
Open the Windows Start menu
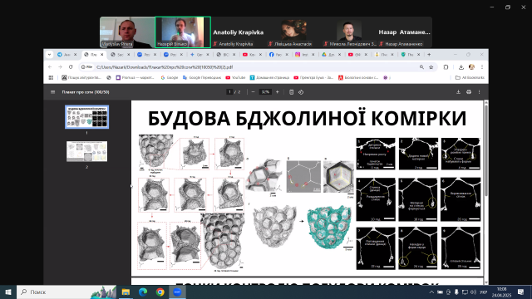point(8,292)
